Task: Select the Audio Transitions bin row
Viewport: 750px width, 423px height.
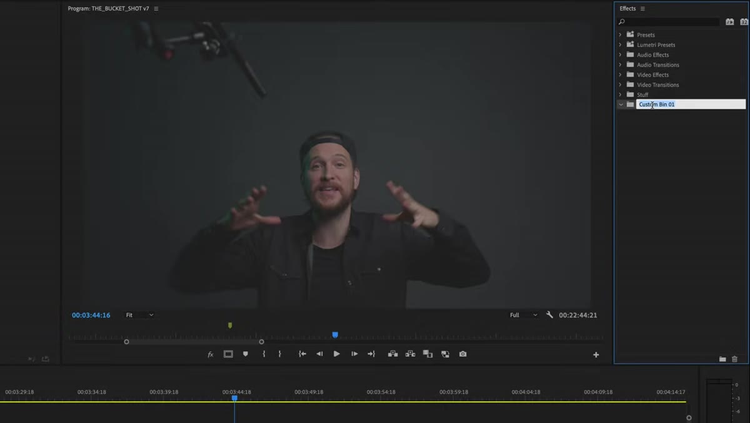Action: tap(681, 65)
